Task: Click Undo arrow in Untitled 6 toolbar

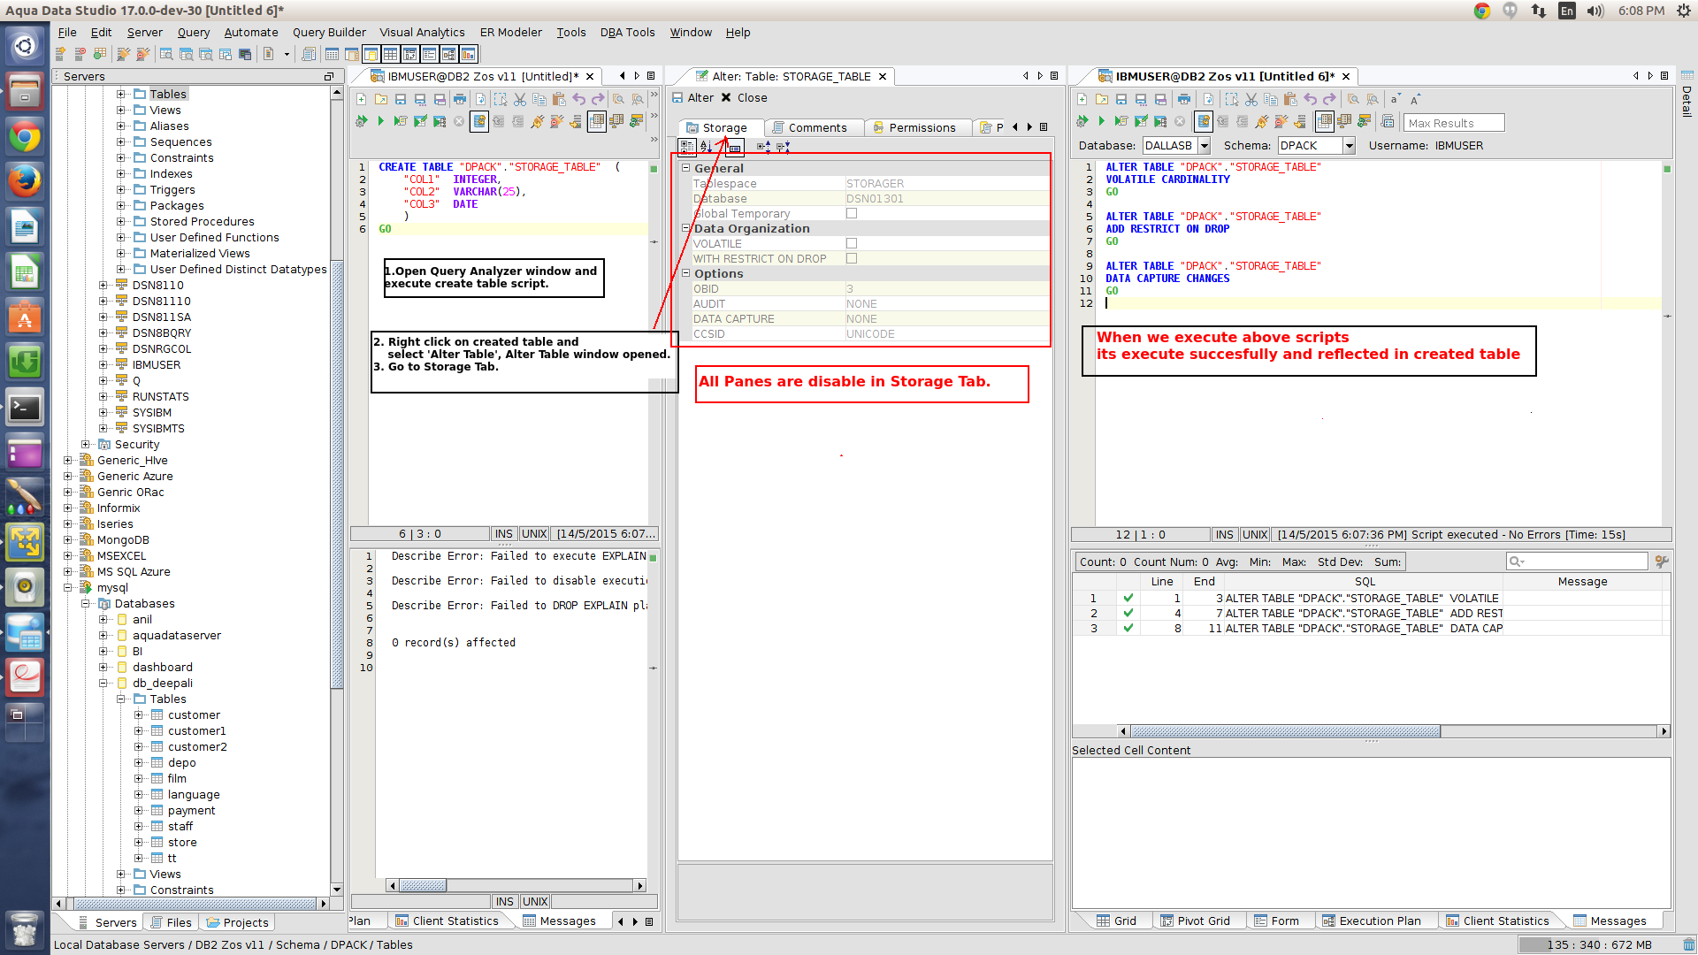Action: pos(1310,99)
